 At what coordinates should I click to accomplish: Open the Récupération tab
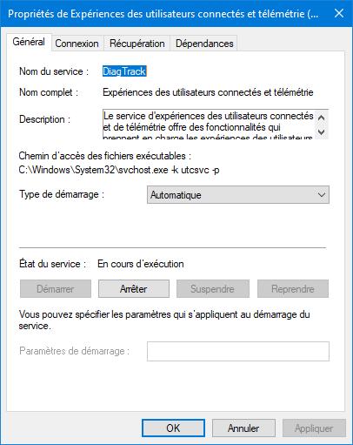pyautogui.click(x=137, y=44)
